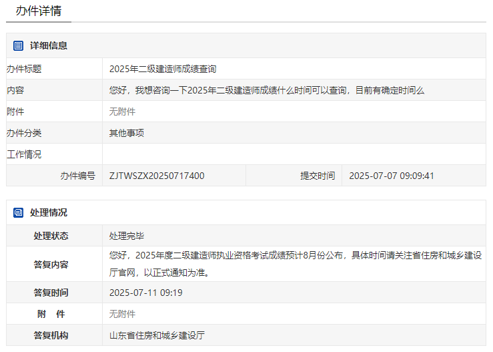Click the 其他事项 category value
The width and height of the screenshot is (493, 352).
pos(127,133)
